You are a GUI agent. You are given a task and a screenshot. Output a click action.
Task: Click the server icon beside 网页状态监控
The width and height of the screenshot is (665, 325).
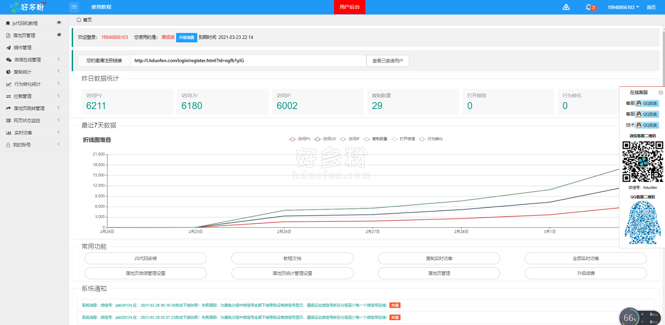click(x=8, y=120)
